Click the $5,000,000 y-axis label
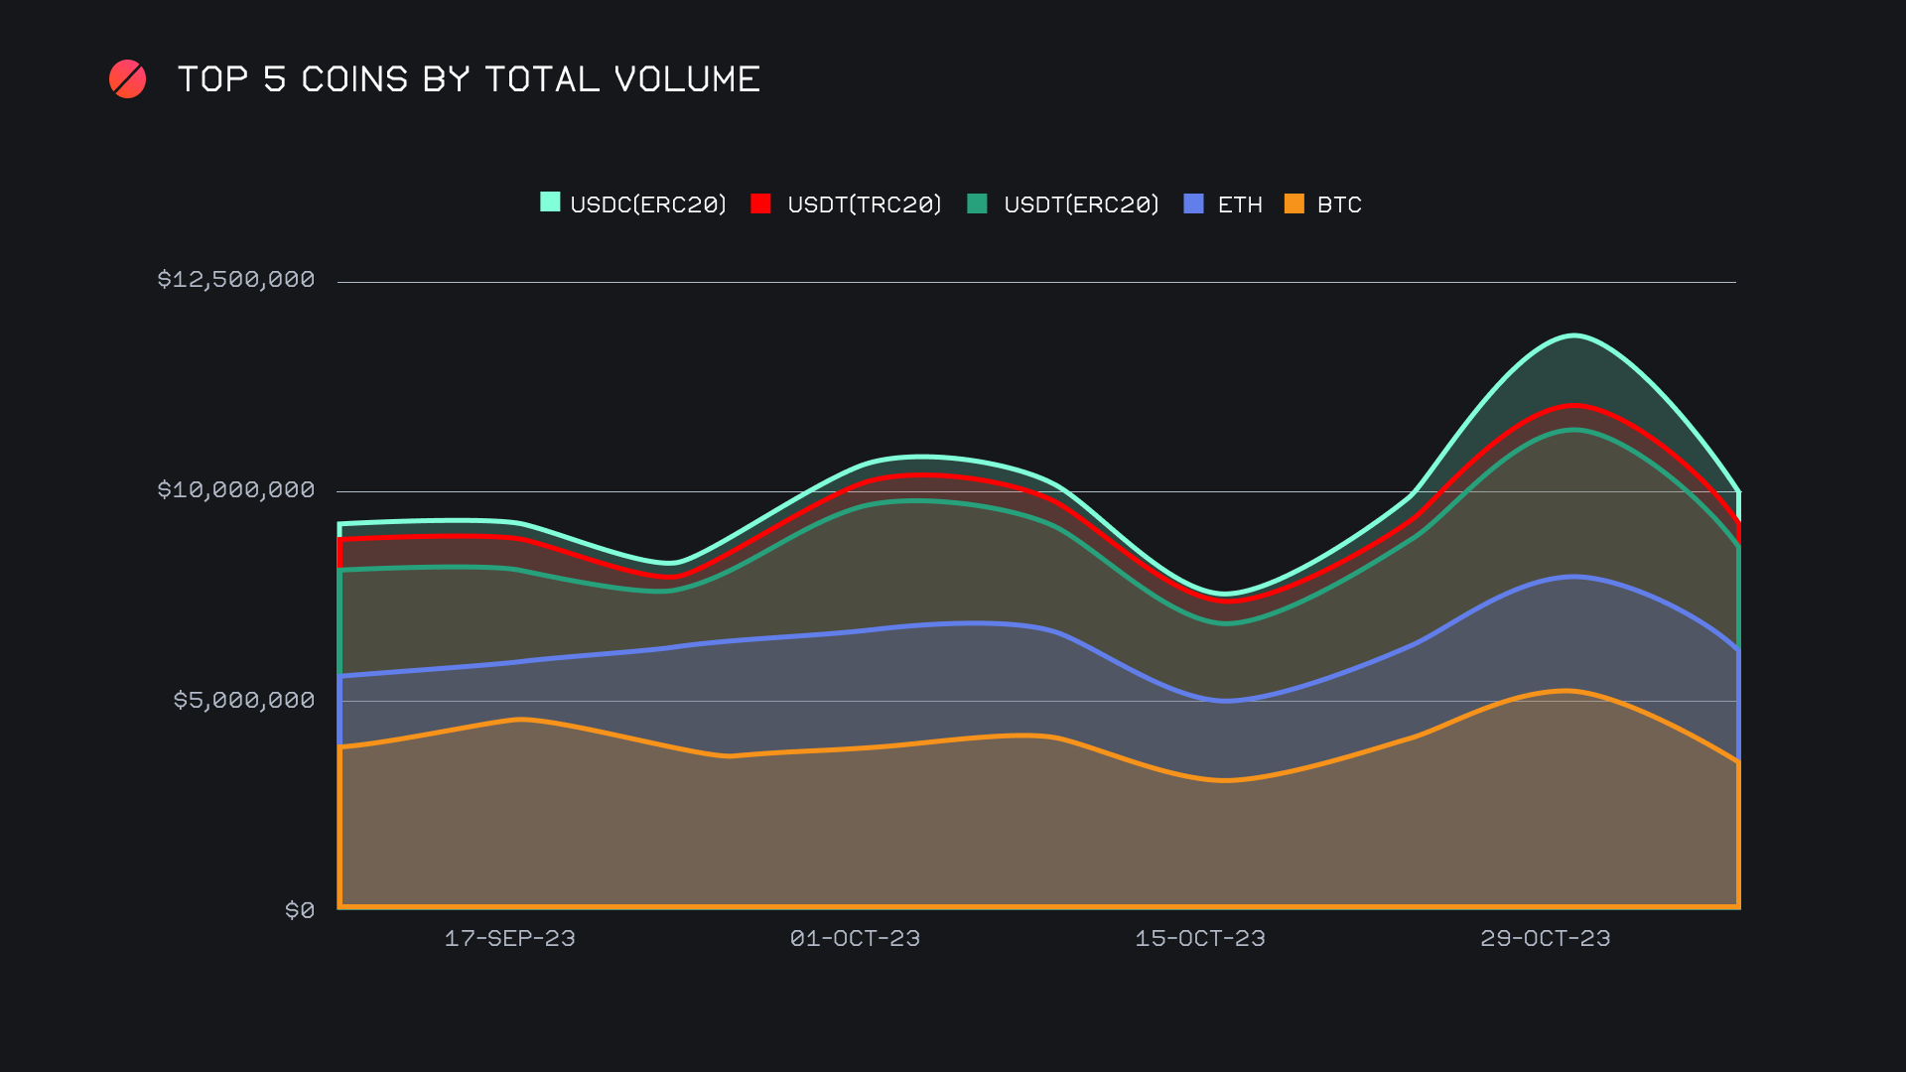Image resolution: width=1906 pixels, height=1072 pixels. point(244,701)
